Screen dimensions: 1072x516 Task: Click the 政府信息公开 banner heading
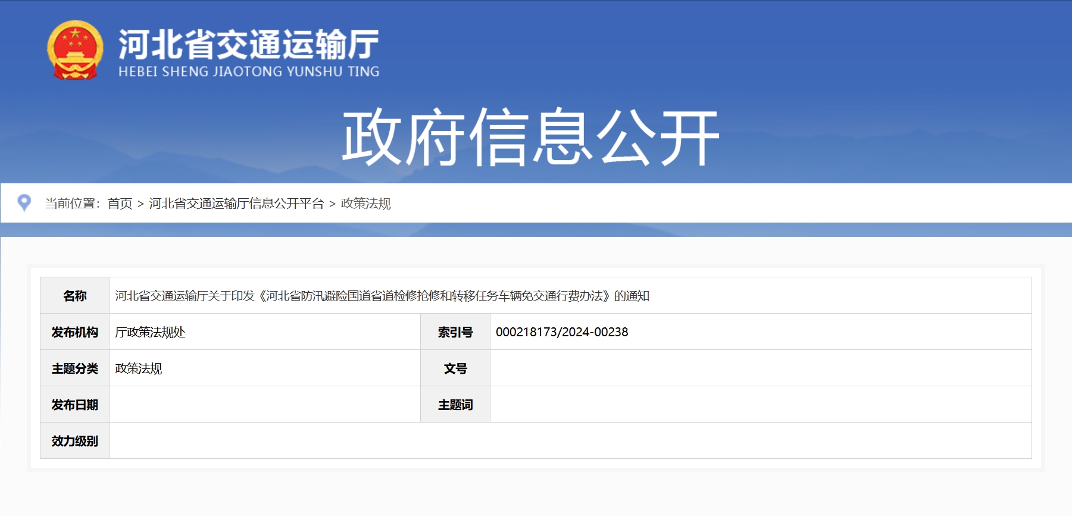[x=531, y=137]
